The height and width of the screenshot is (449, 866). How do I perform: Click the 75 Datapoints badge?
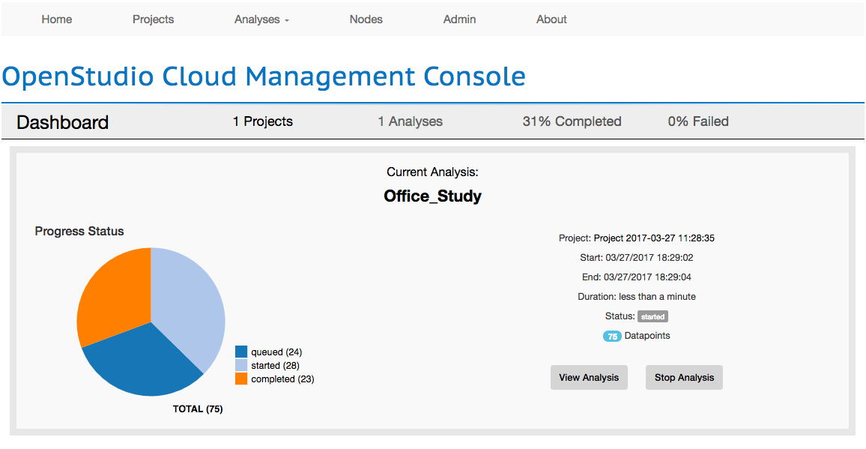click(612, 337)
